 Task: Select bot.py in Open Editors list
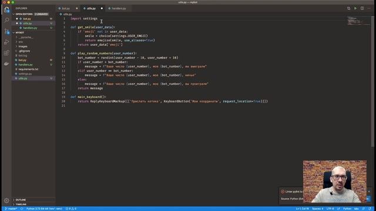(33, 19)
